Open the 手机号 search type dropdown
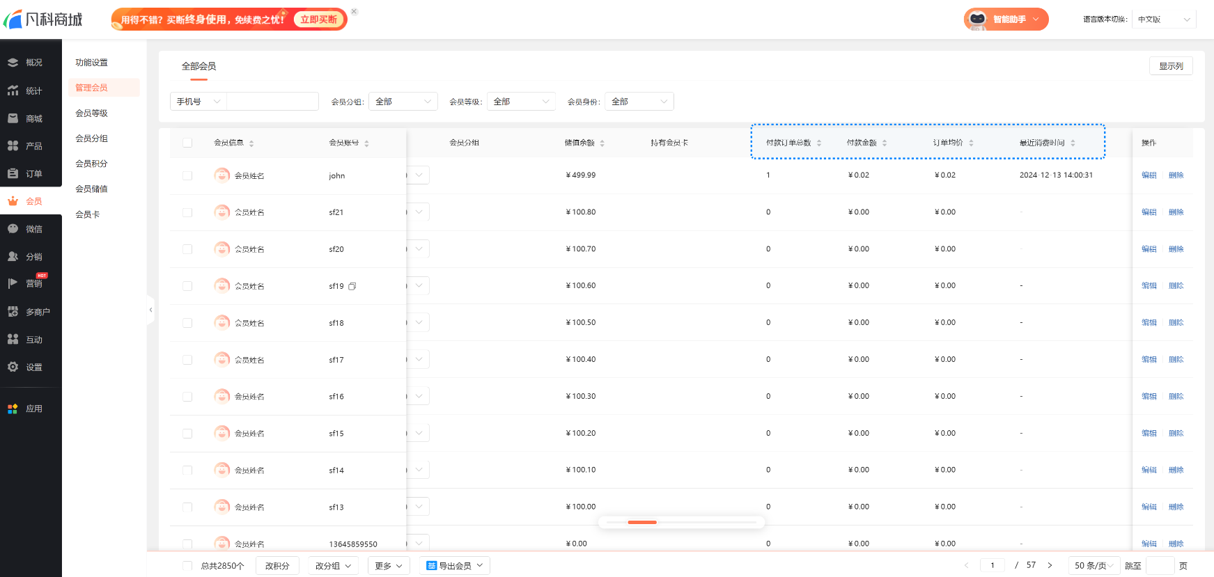Viewport: 1214px width, 577px height. pyautogui.click(x=199, y=102)
